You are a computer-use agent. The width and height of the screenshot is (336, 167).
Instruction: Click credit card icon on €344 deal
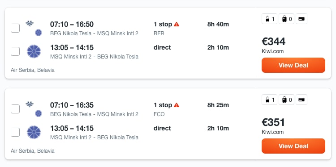(302, 19)
